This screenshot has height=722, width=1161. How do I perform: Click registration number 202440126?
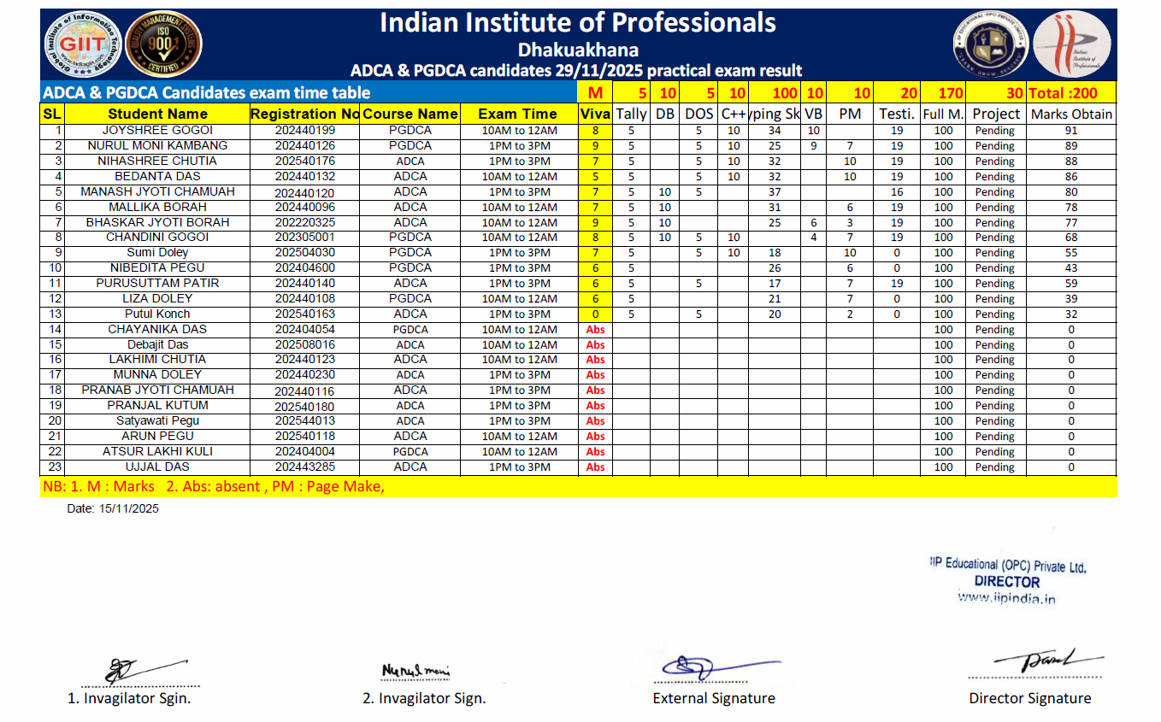point(304,146)
